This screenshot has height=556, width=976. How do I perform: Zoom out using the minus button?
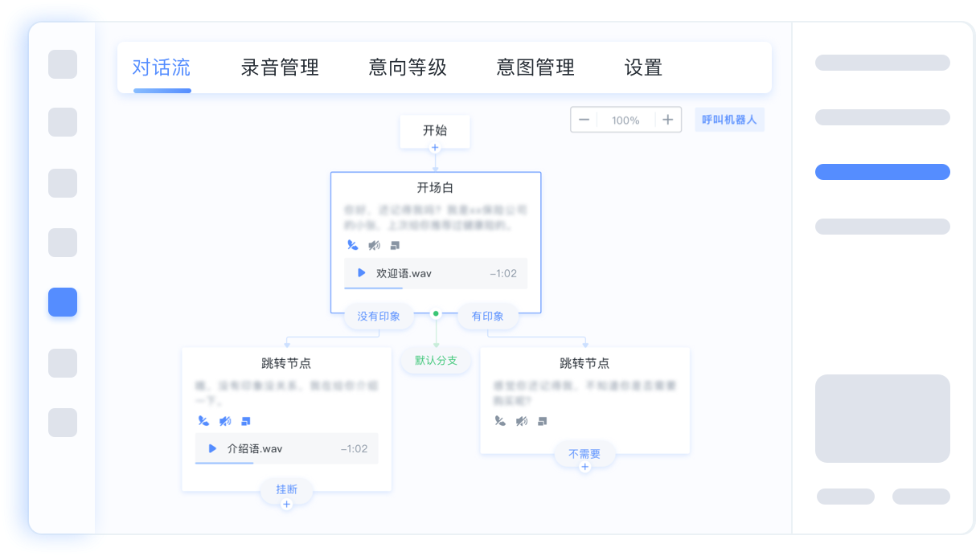pyautogui.click(x=584, y=120)
